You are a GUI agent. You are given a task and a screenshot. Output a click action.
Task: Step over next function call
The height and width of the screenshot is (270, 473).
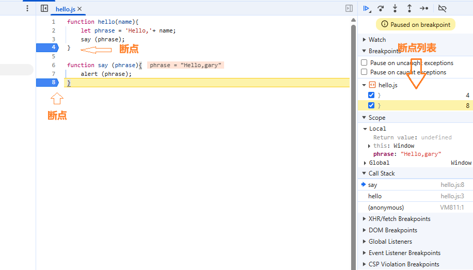pos(381,8)
